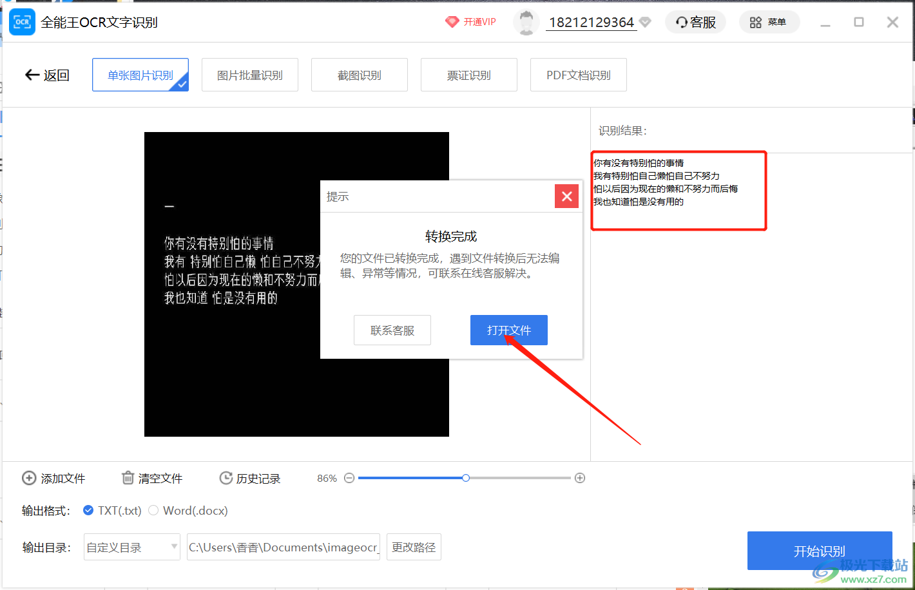Click 联系客服 button in dialog
Image resolution: width=915 pixels, height=590 pixels.
pyautogui.click(x=392, y=330)
